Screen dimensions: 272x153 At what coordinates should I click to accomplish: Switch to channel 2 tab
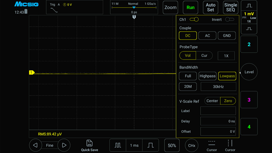(x=249, y=44)
